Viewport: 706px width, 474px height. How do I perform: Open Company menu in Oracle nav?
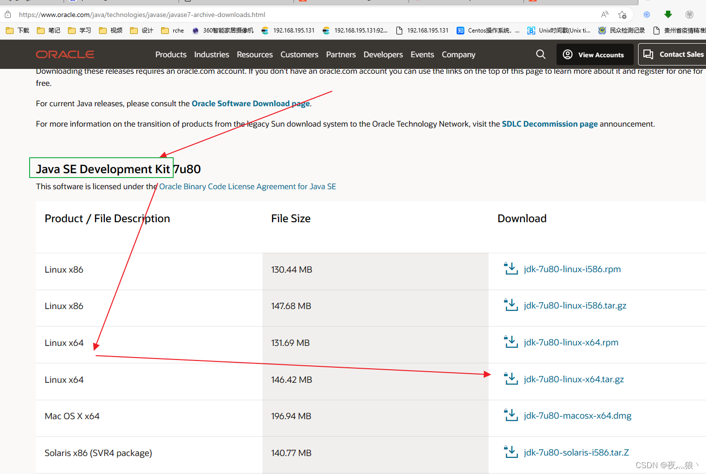(459, 54)
